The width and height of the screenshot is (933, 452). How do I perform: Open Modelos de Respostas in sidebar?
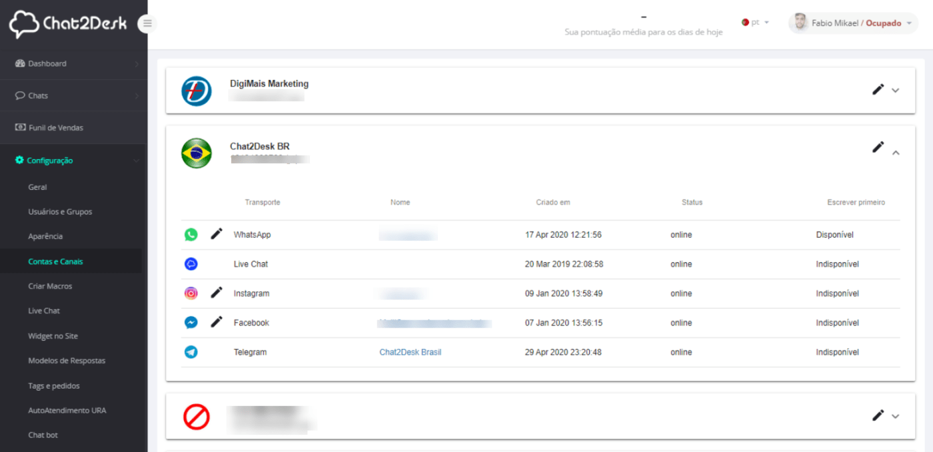(x=67, y=361)
